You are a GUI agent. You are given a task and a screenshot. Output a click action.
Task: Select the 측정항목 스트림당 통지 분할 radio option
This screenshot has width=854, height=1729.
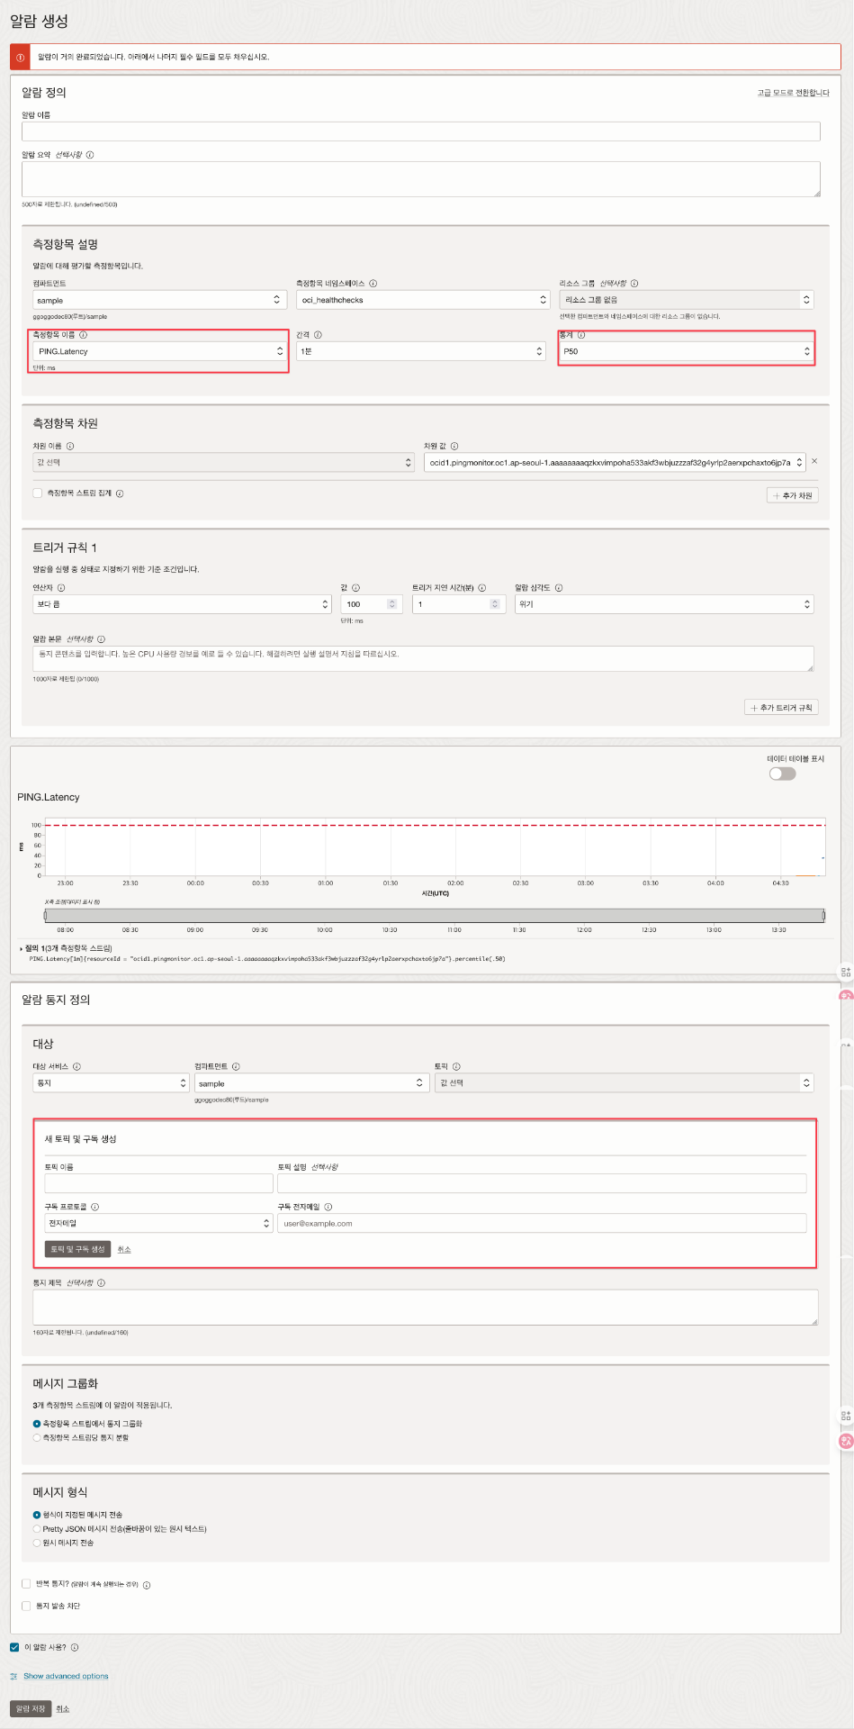[37, 1437]
